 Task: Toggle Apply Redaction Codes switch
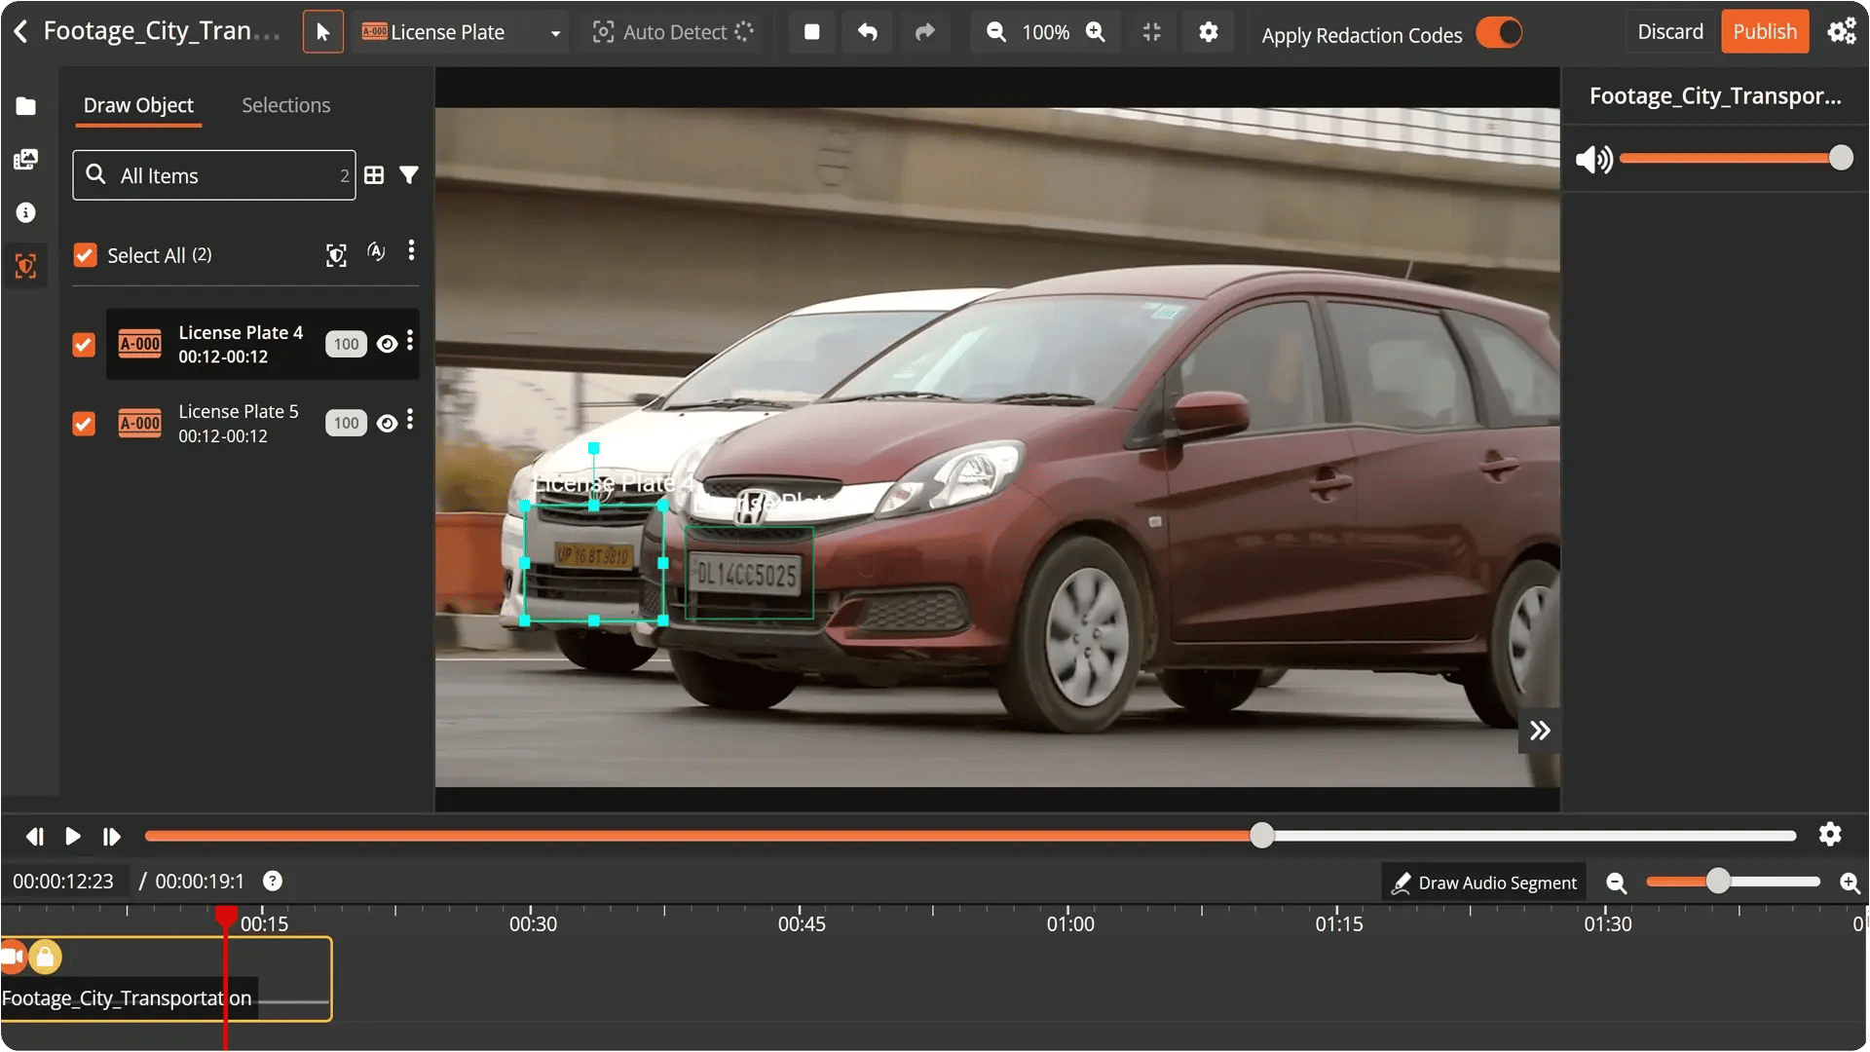pyautogui.click(x=1499, y=32)
